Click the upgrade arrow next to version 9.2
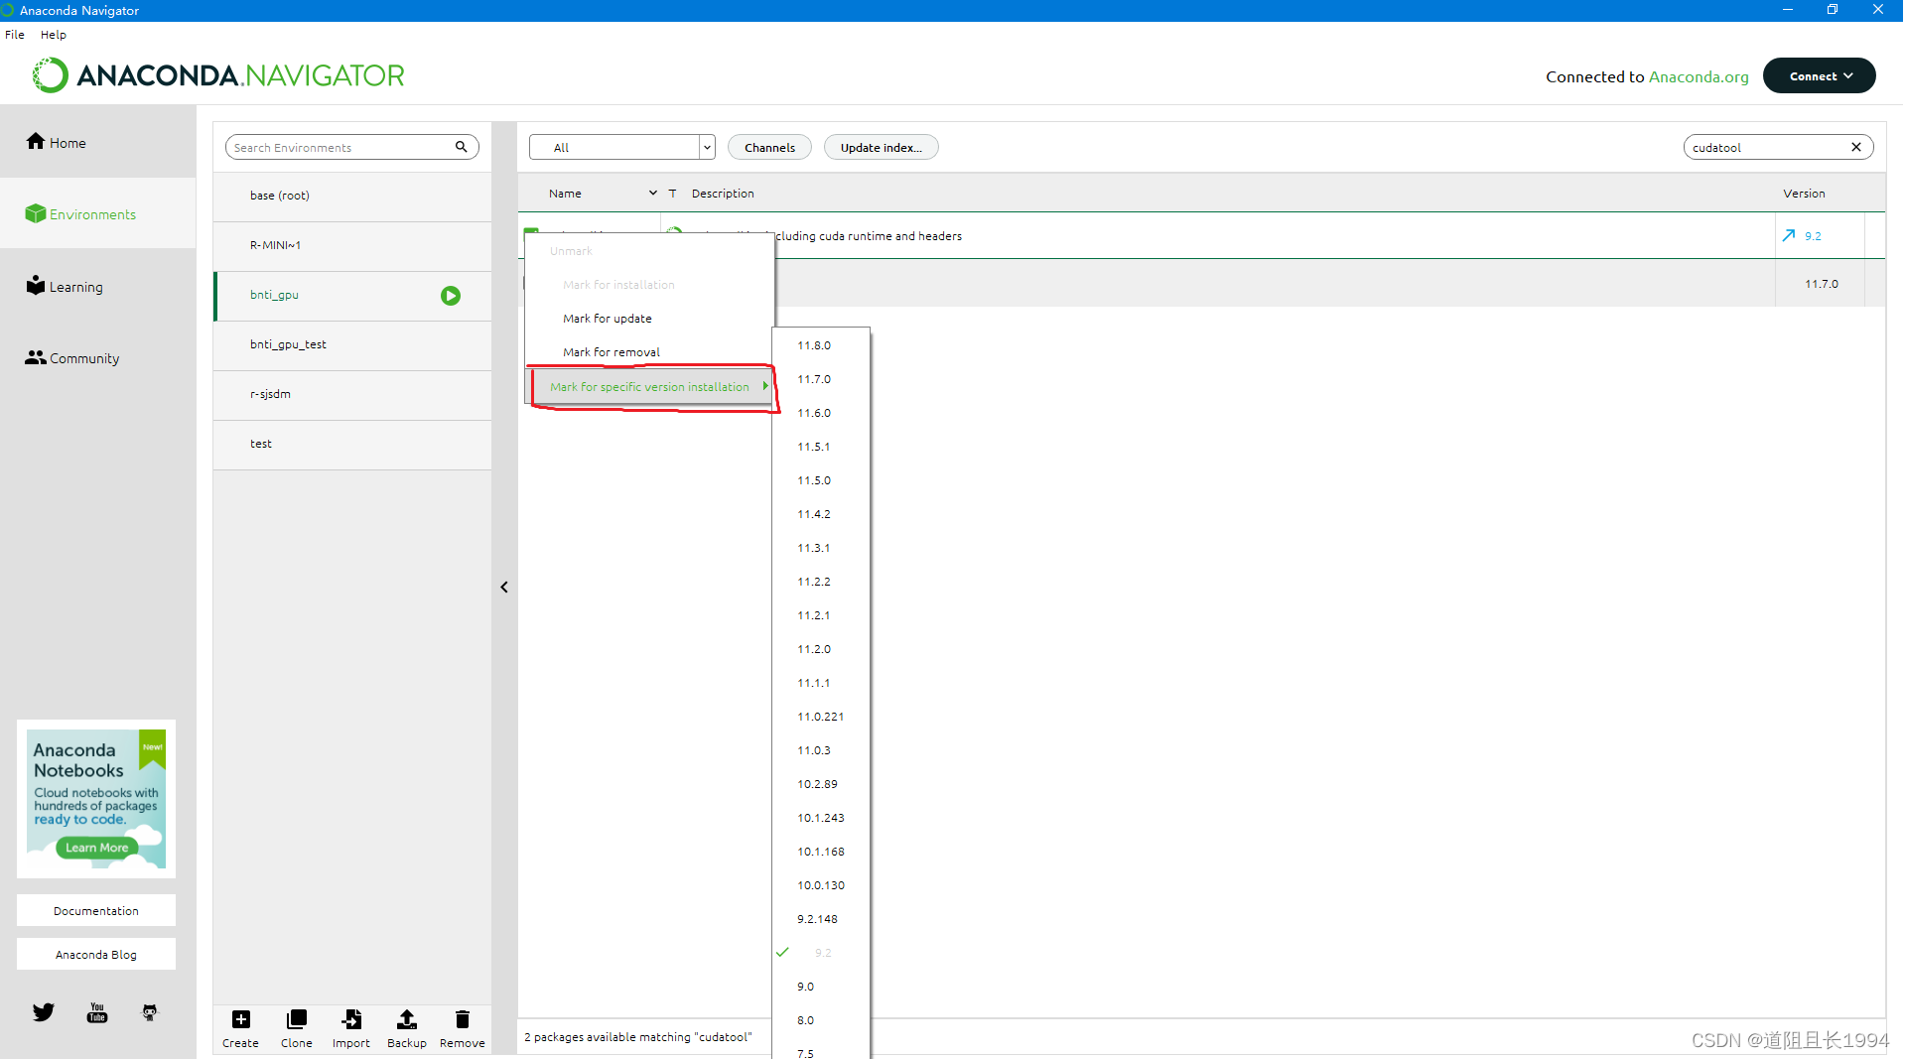The image size is (1905, 1059). (1788, 235)
